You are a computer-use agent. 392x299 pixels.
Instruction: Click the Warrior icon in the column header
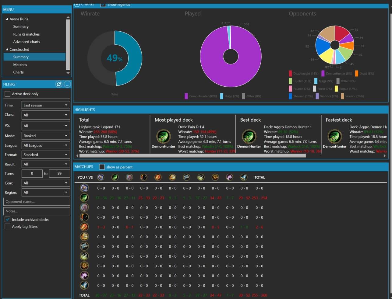pyautogui.click(x=244, y=177)
